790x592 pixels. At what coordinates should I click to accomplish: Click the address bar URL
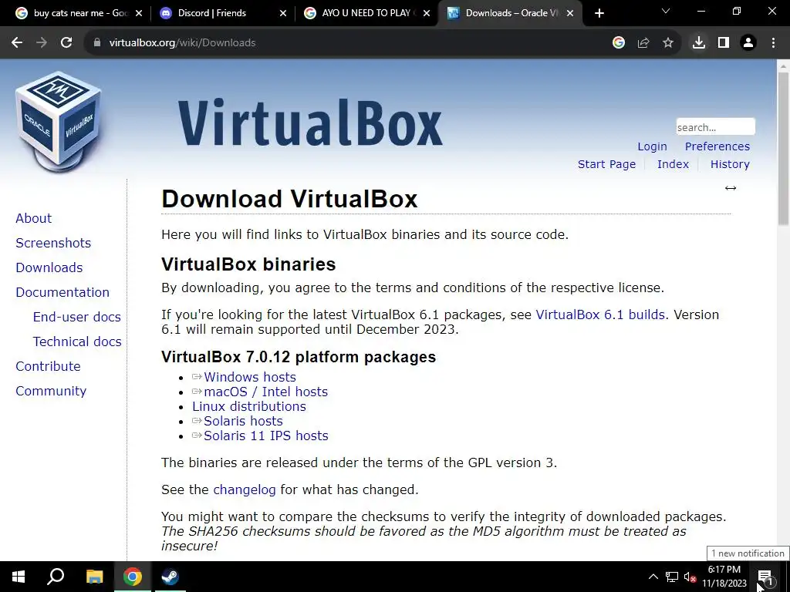[182, 43]
